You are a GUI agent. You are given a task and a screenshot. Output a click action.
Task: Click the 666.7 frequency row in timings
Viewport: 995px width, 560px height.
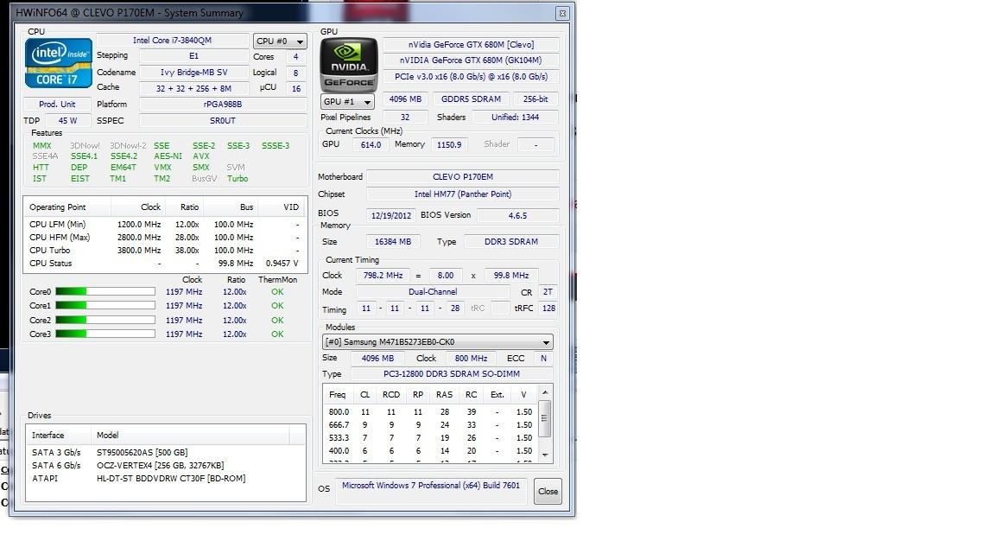430,425
